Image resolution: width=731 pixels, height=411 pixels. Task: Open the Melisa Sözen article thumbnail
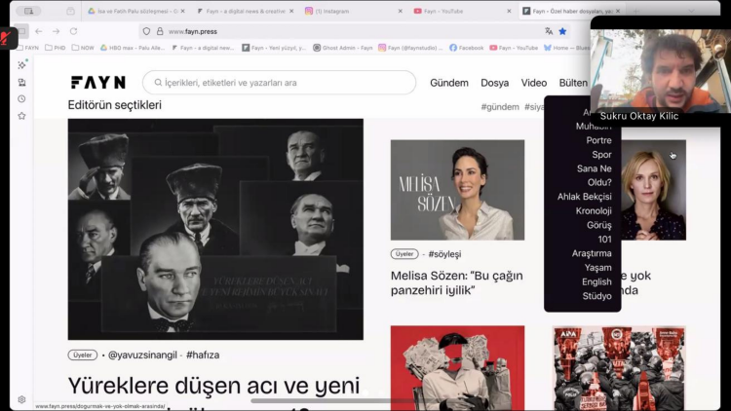coord(457,190)
